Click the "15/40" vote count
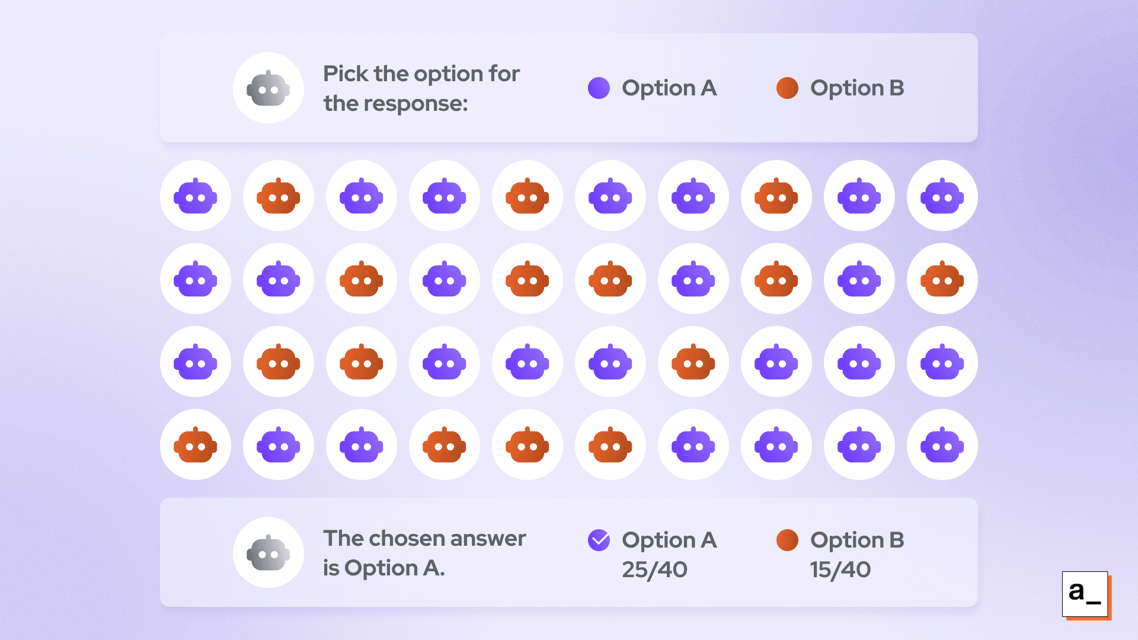The height and width of the screenshot is (640, 1138). tap(840, 569)
